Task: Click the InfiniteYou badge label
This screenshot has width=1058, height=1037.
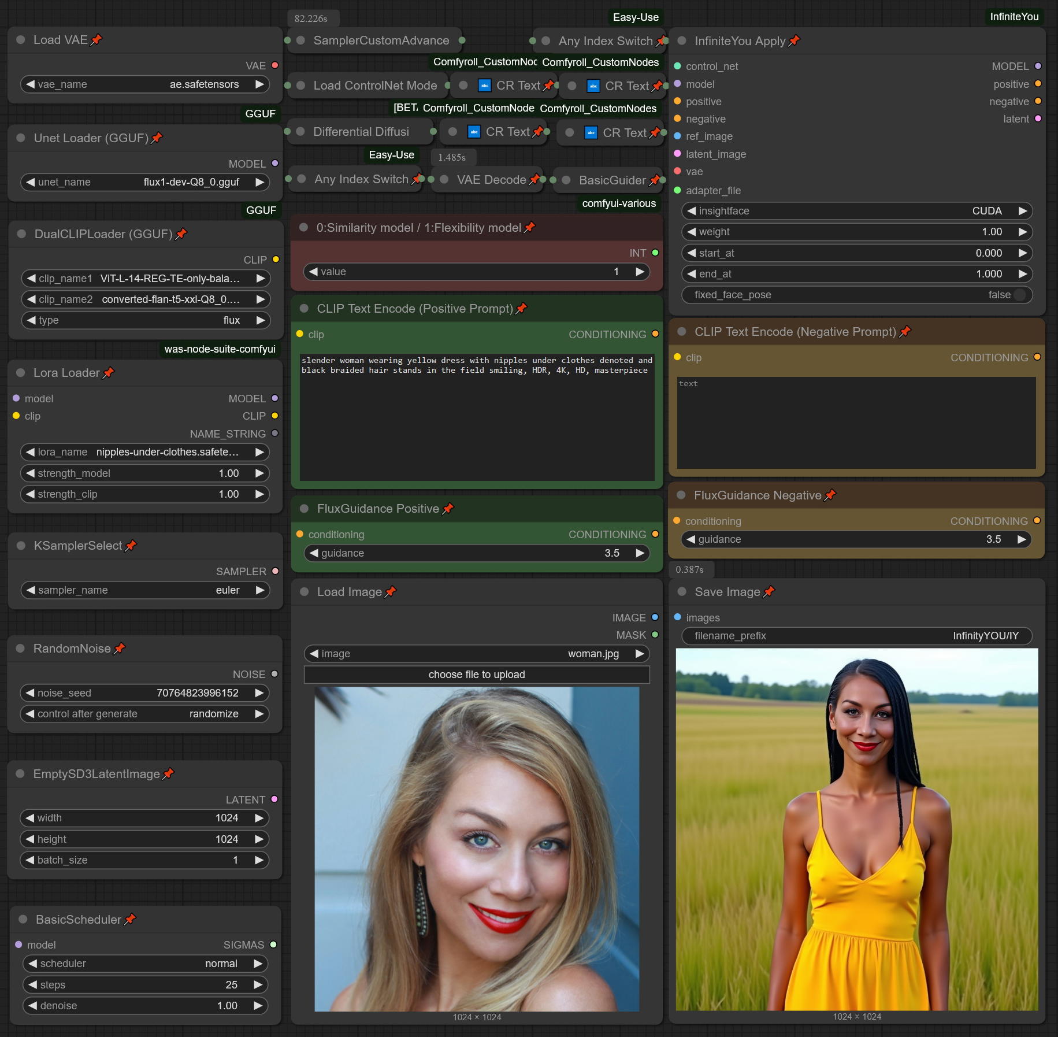Action: pos(1014,17)
